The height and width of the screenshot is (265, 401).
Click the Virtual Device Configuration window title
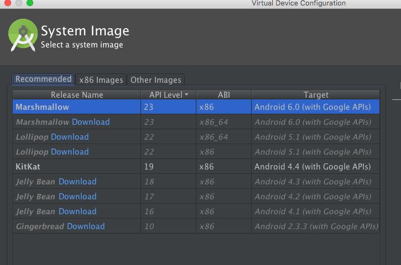299,3
